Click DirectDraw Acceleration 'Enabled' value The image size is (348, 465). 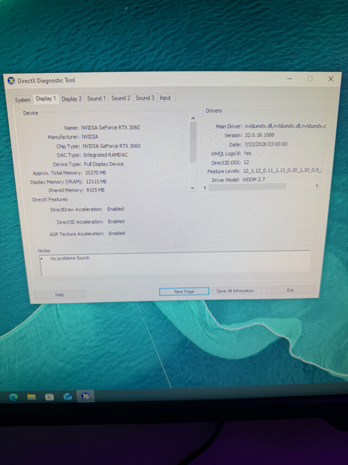116,209
